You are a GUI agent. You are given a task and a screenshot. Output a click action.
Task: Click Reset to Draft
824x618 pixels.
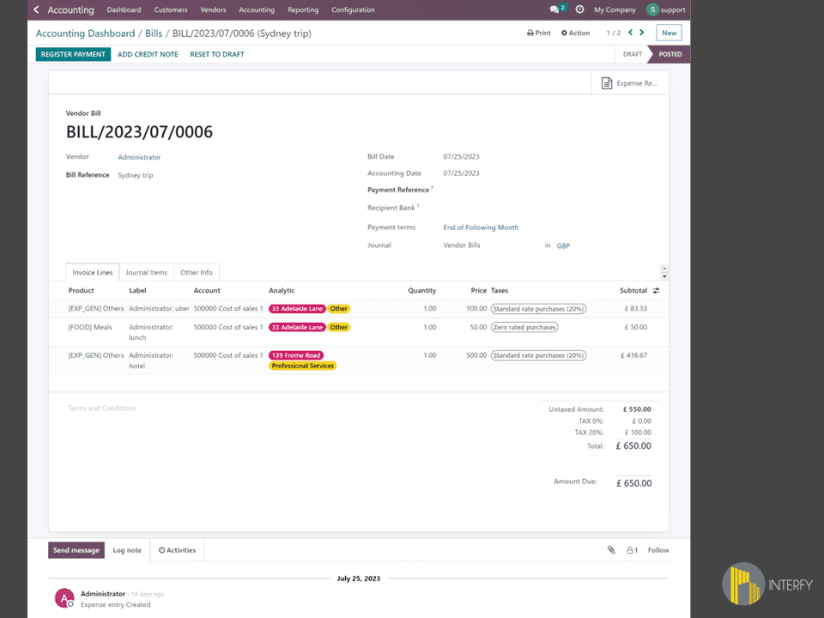(217, 54)
